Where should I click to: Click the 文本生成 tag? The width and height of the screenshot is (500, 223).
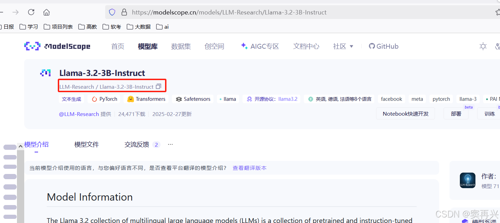(x=72, y=99)
